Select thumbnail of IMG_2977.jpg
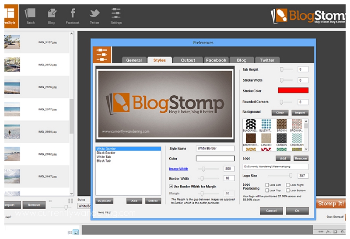Screen dimensions: 350x239 (12, 109)
